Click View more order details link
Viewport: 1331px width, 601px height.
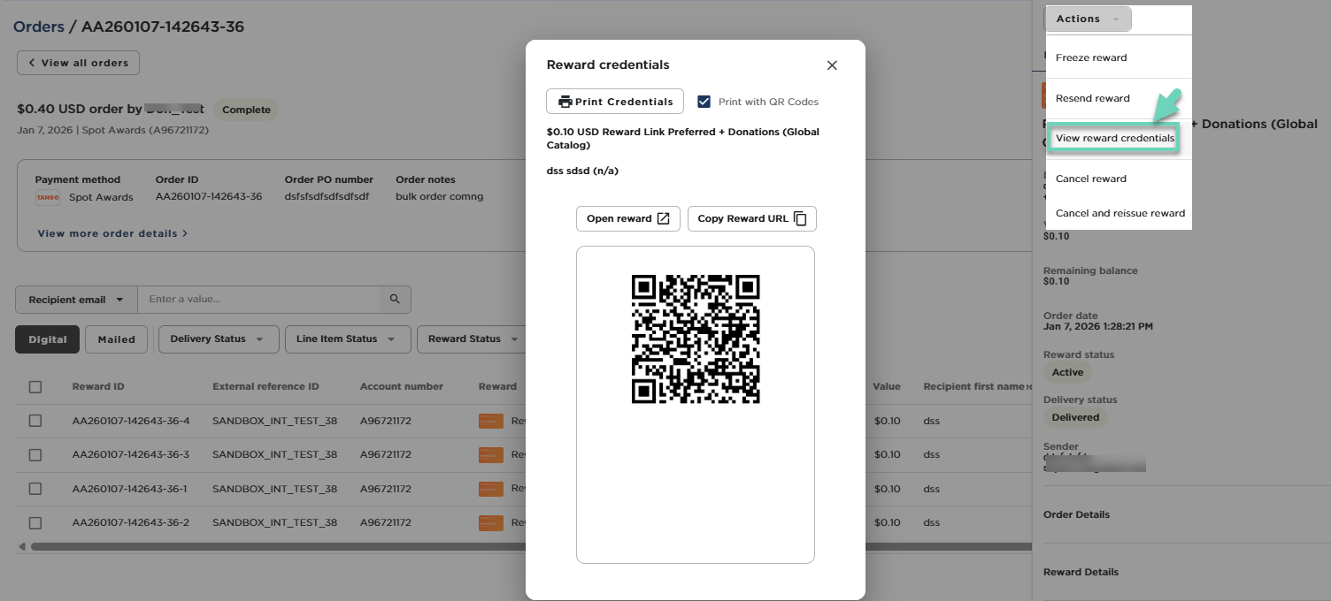click(112, 233)
